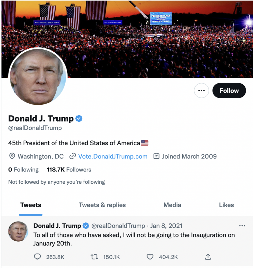
Task: Open the large profile picture
Action: pyautogui.click(x=38, y=77)
